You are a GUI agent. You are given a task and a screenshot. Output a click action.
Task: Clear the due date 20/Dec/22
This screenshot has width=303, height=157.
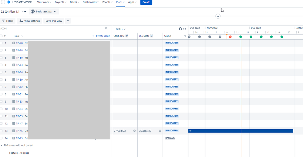pos(160,131)
